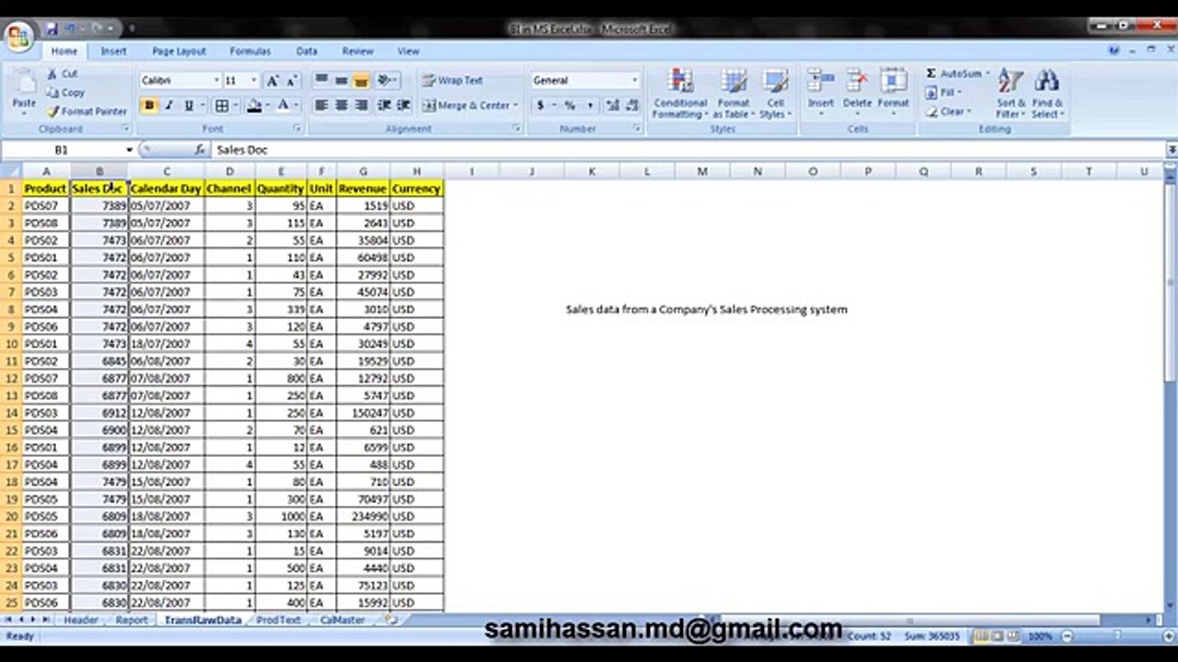Click the Insert Function fx icon
This screenshot has width=1178, height=662.
tap(201, 150)
